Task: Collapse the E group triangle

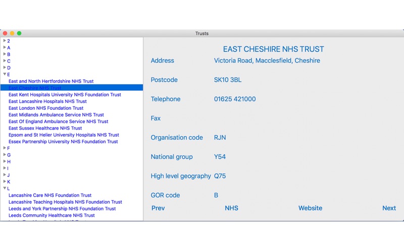Action: 5,74
